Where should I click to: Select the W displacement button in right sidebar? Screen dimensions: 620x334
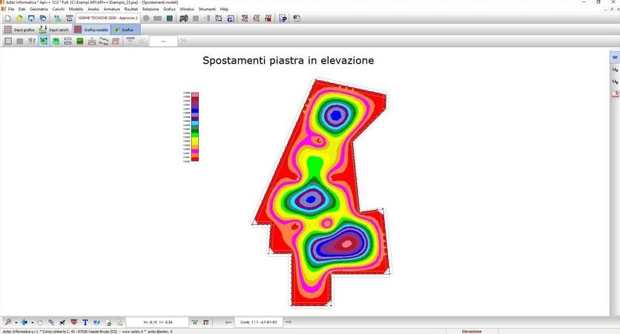(x=615, y=57)
